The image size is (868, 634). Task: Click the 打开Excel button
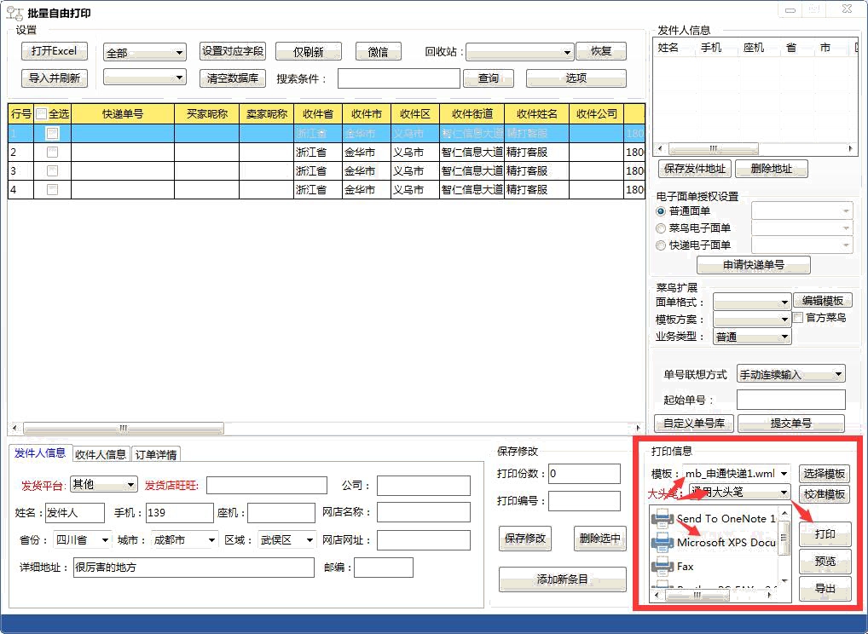tap(54, 51)
